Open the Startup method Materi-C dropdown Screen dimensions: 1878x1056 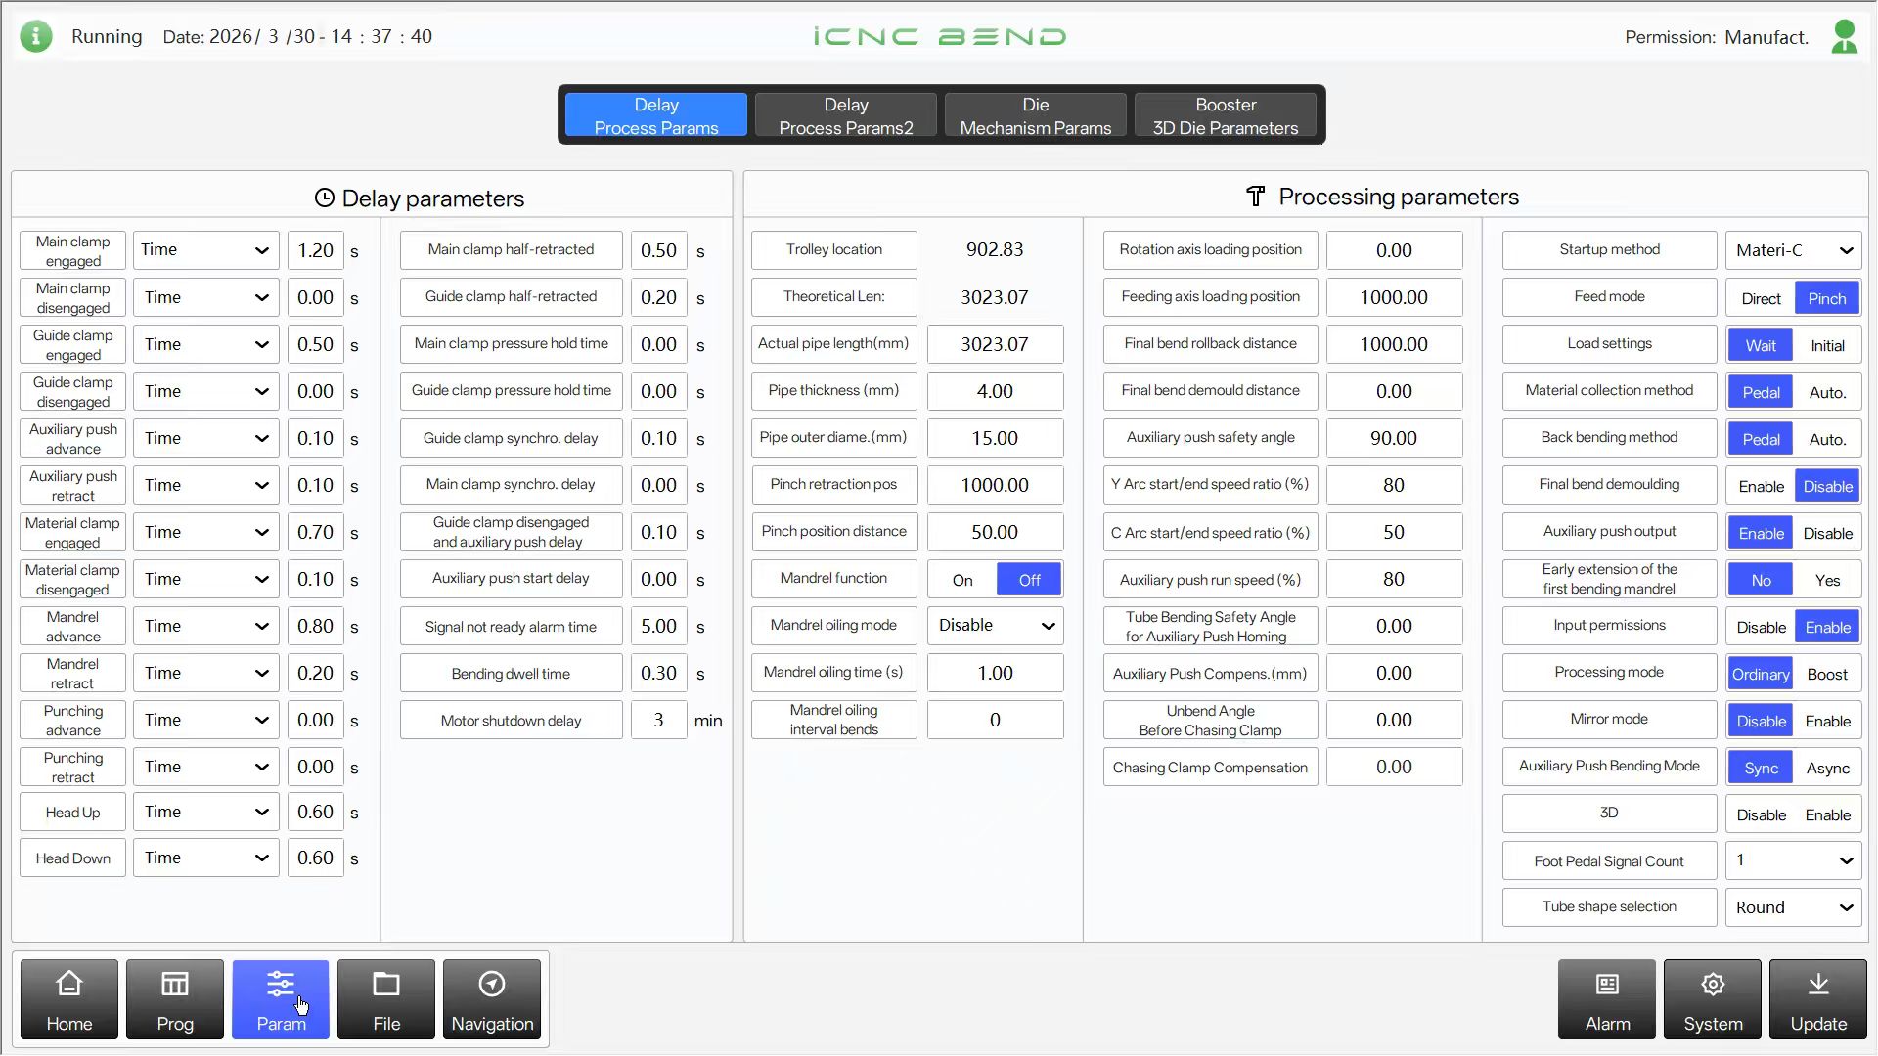pos(1794,250)
